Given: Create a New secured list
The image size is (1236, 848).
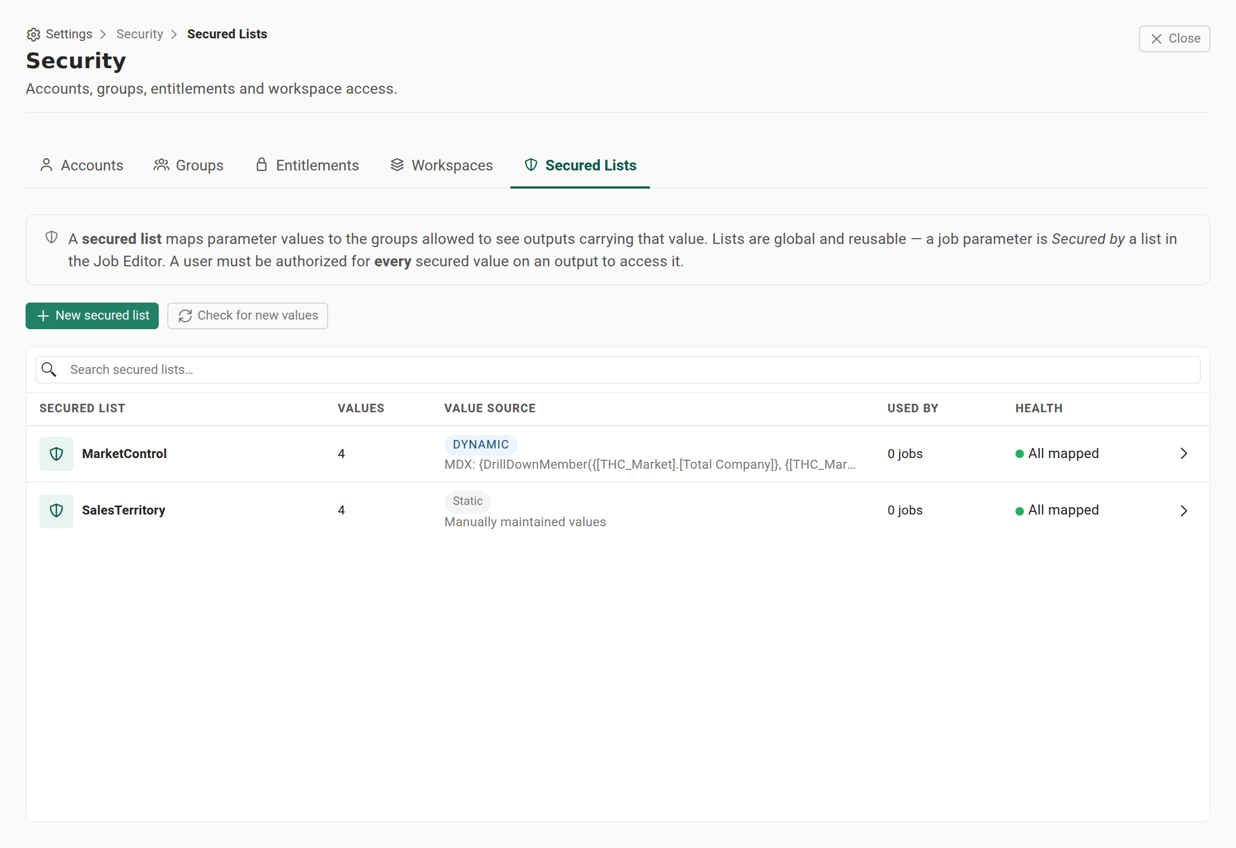Looking at the screenshot, I should tap(92, 316).
